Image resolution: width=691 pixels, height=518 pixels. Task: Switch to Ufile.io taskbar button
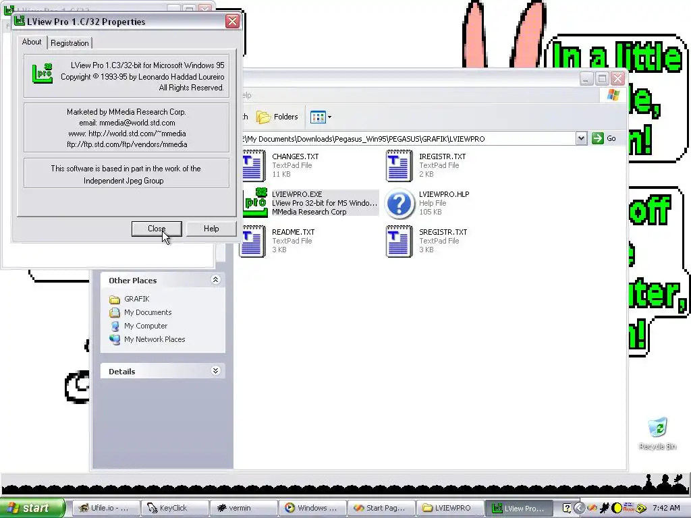pyautogui.click(x=106, y=508)
